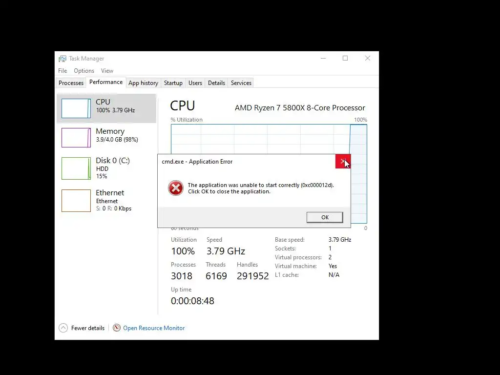The image size is (500, 375).
Task: Click the Utilization value 100%
Action: (x=183, y=251)
